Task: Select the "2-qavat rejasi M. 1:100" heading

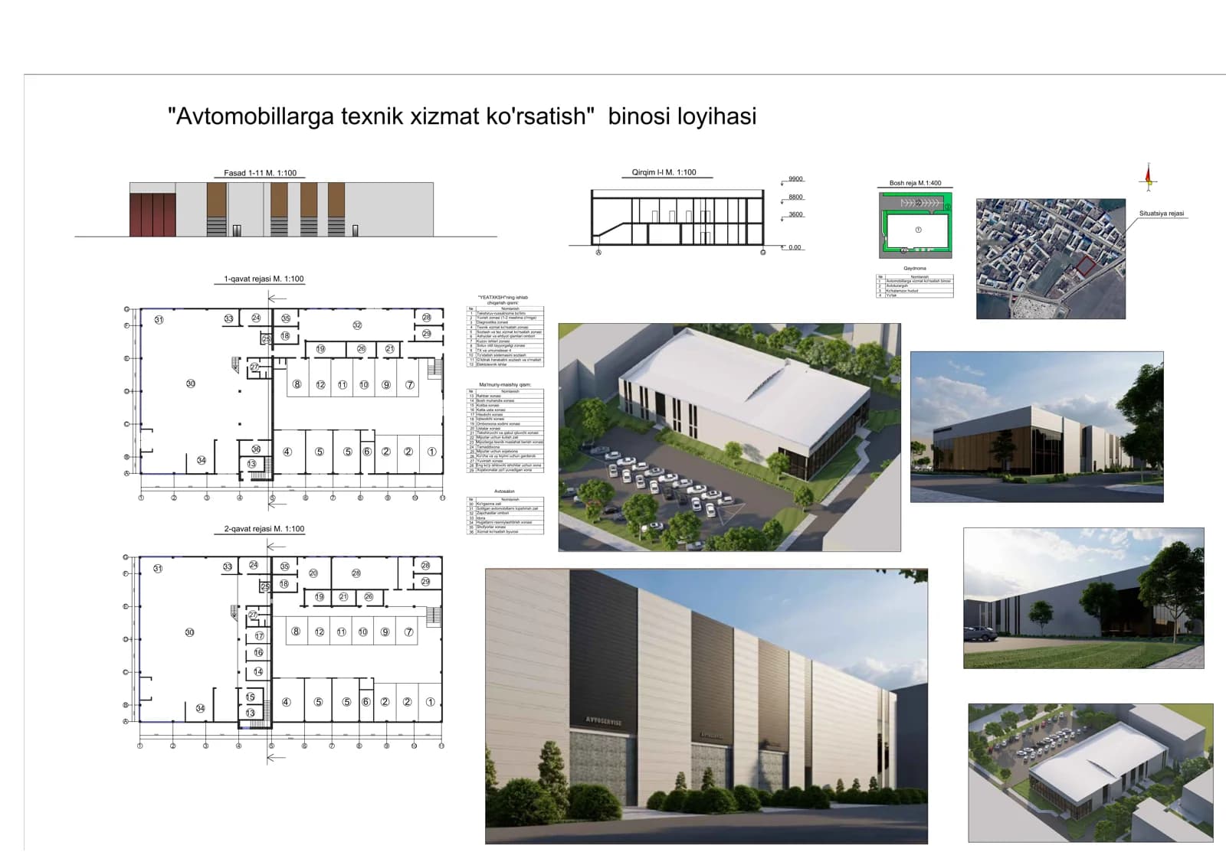Action: [x=264, y=529]
